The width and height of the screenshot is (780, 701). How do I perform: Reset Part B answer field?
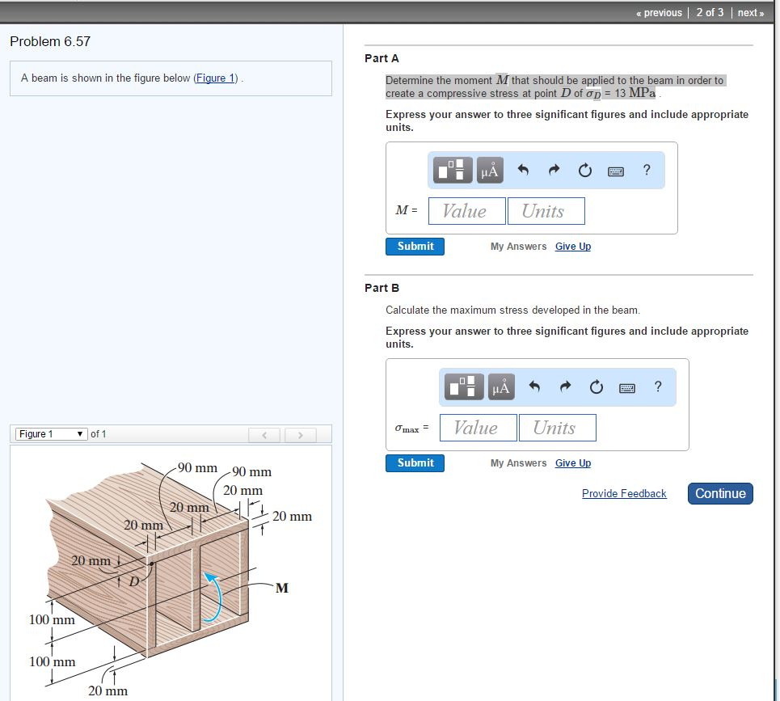click(596, 386)
